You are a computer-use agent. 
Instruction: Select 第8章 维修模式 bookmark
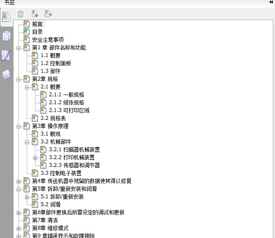tap(50, 228)
